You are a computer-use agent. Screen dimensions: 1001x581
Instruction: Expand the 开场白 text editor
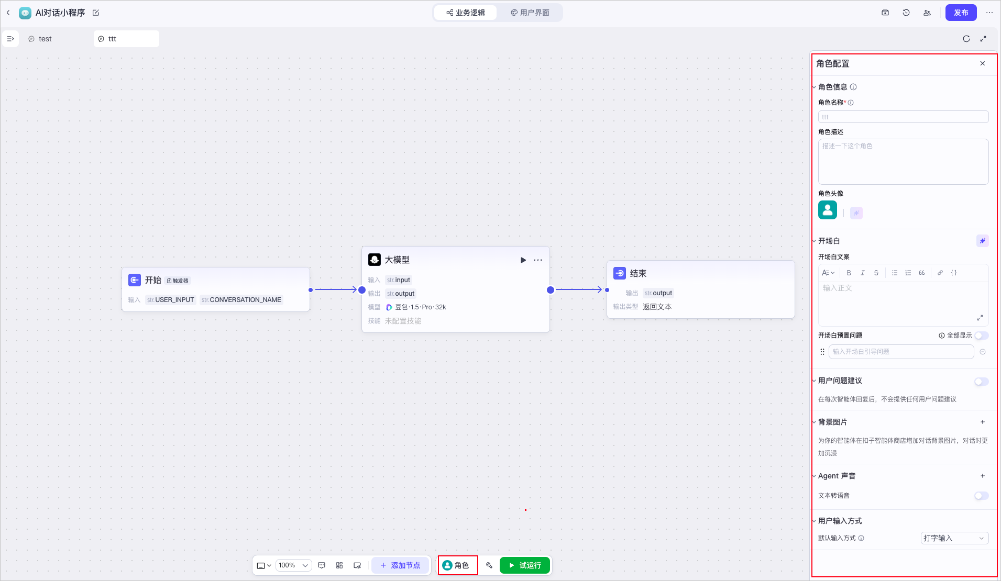pyautogui.click(x=980, y=318)
